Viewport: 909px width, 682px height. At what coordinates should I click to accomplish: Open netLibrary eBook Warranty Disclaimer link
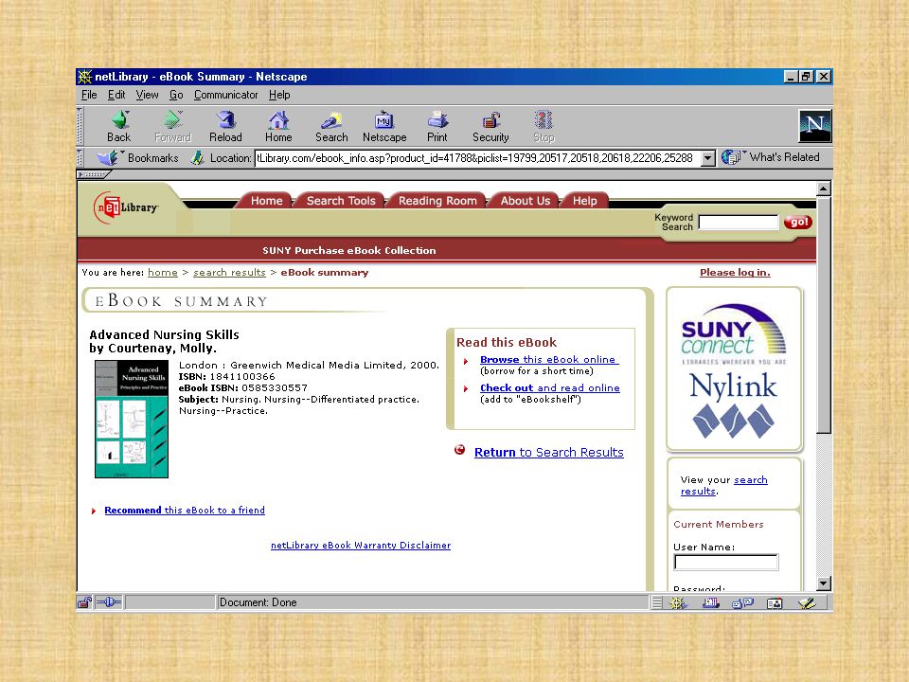pos(361,546)
